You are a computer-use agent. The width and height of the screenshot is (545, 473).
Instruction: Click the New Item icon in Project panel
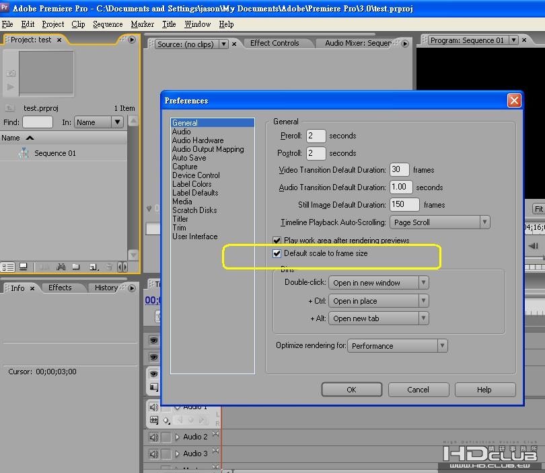pyautogui.click(x=94, y=267)
